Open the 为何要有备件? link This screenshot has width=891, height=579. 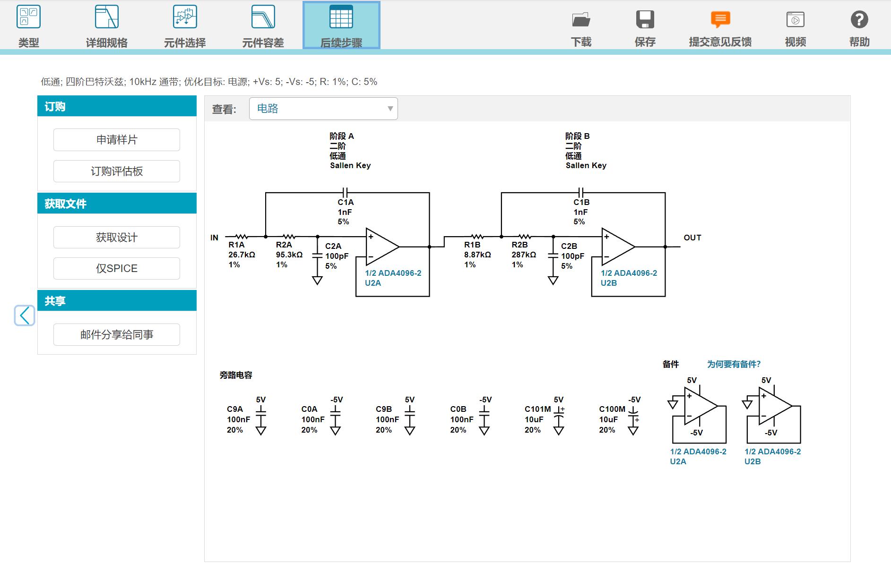pyautogui.click(x=734, y=364)
